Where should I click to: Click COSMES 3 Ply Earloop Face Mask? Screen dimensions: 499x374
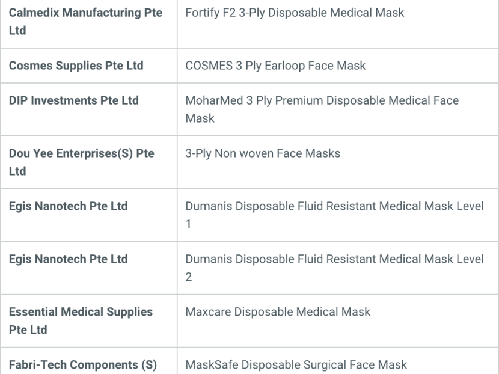pyautogui.click(x=275, y=66)
